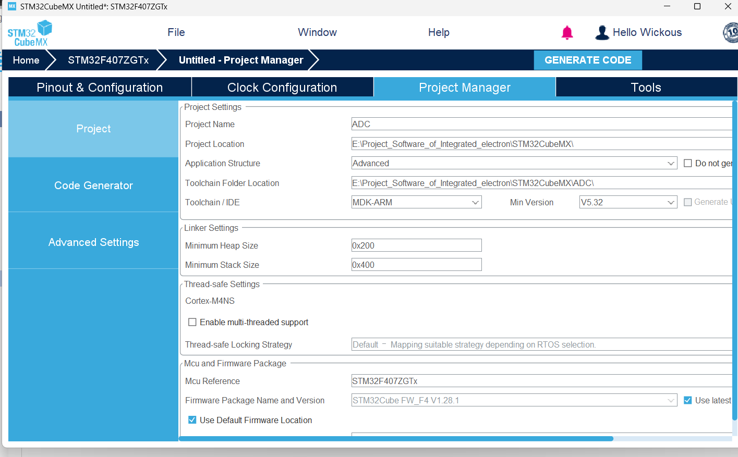Minimize the STM32CubeMX window
This screenshot has width=738, height=457.
coord(667,6)
